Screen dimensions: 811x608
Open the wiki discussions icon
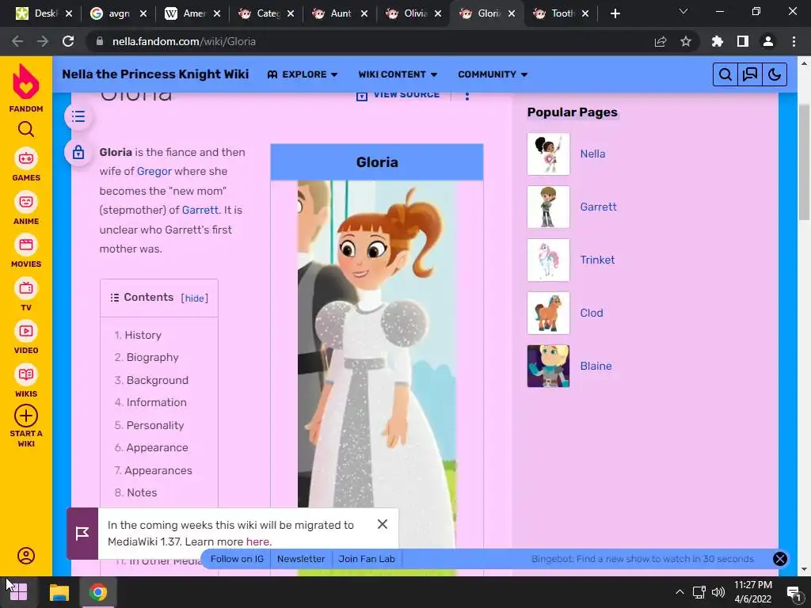(750, 74)
